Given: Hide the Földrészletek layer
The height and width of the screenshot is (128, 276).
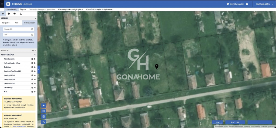Looking at the screenshot, I should point(35,59).
